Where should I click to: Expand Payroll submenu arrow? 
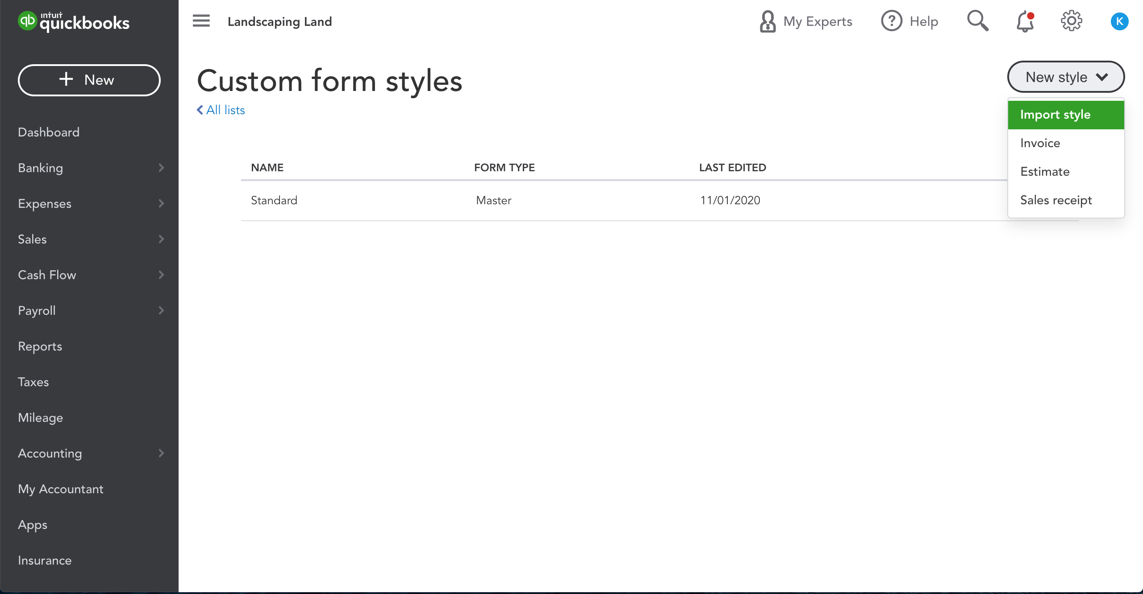(x=162, y=310)
